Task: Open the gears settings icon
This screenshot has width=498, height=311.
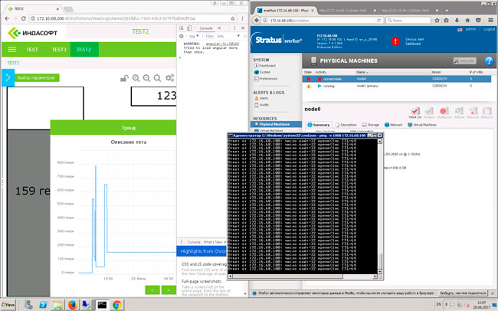Action: point(170,78)
